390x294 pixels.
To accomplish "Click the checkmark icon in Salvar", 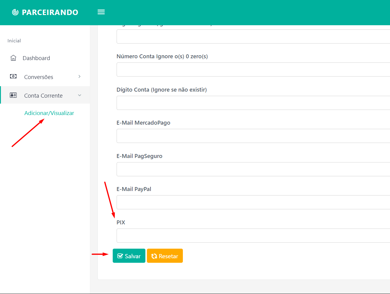I will (x=120, y=256).
